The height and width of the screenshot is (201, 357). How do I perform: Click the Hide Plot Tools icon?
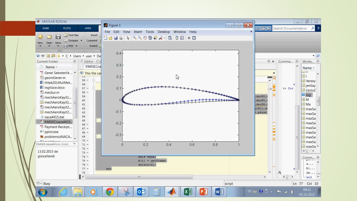(189, 38)
